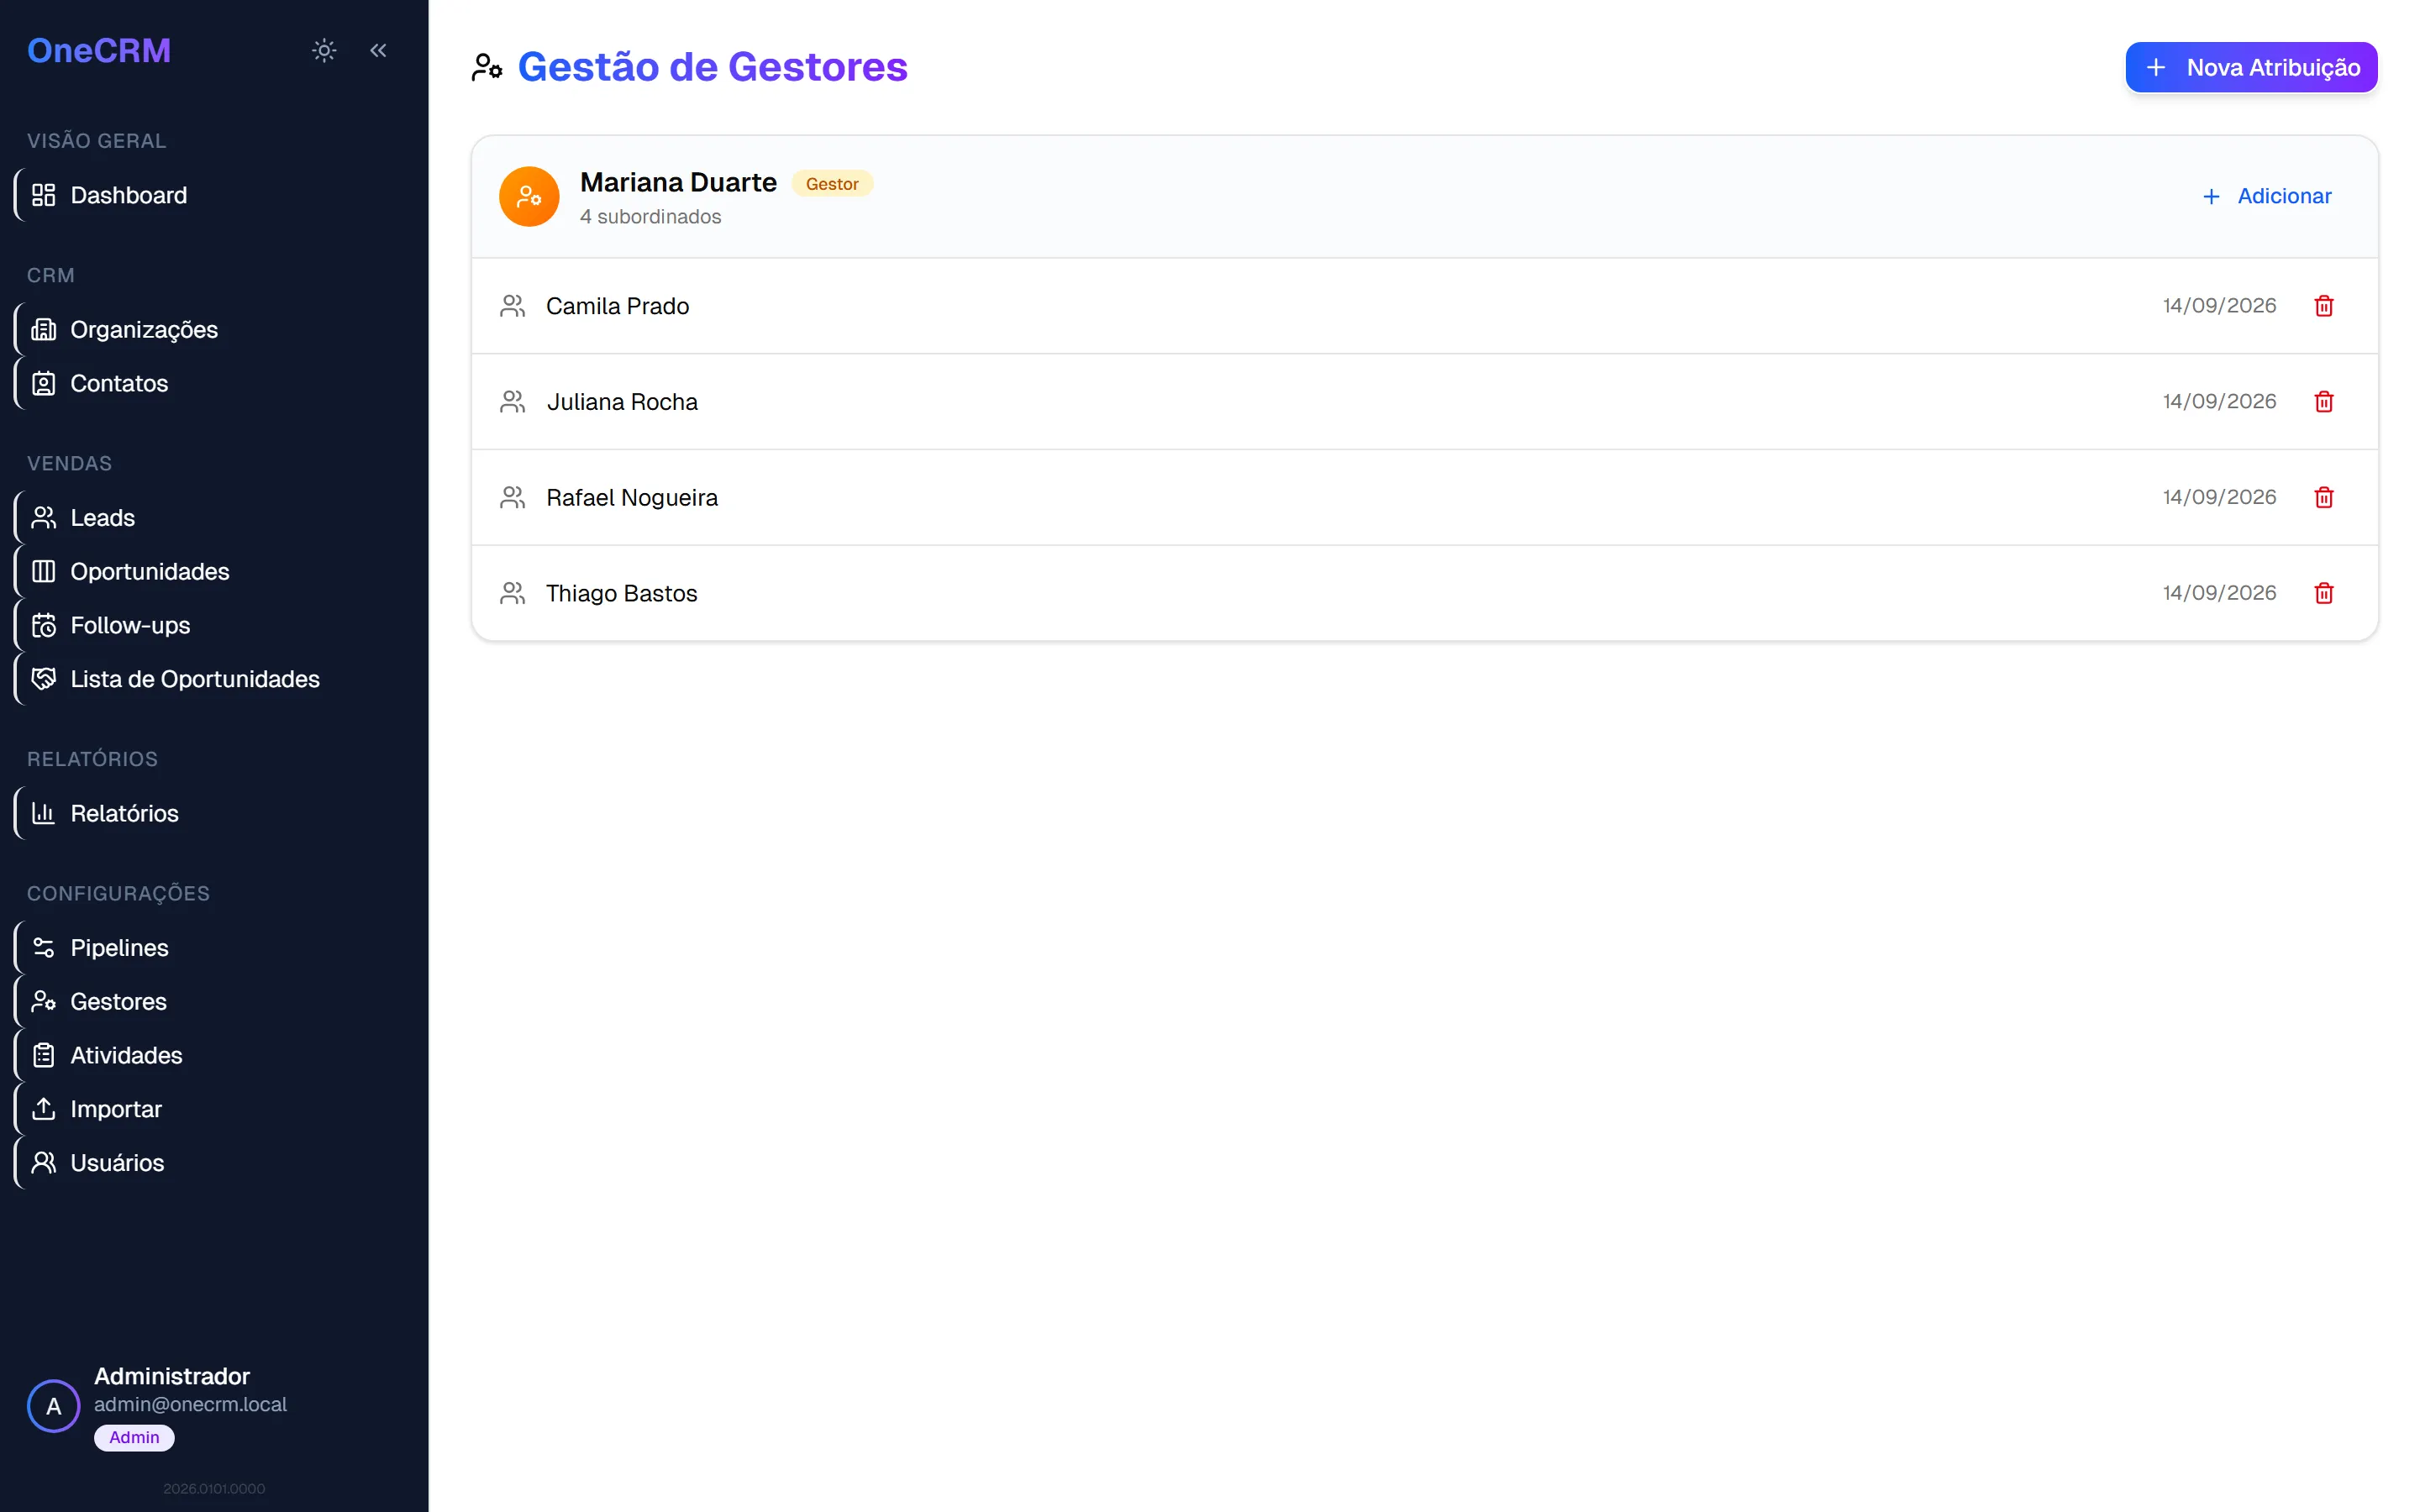Open Relatórios section
This screenshot has width=2420, height=1512.
point(215,813)
